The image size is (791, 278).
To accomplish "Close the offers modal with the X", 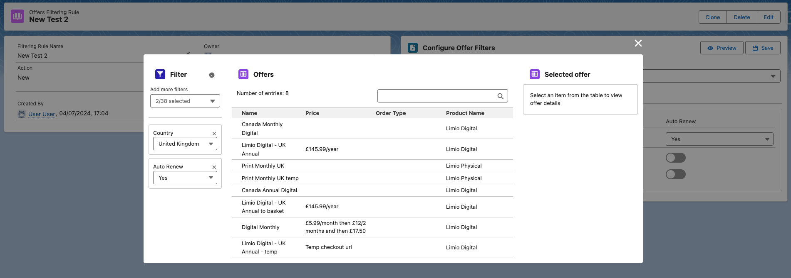I will pyautogui.click(x=638, y=43).
